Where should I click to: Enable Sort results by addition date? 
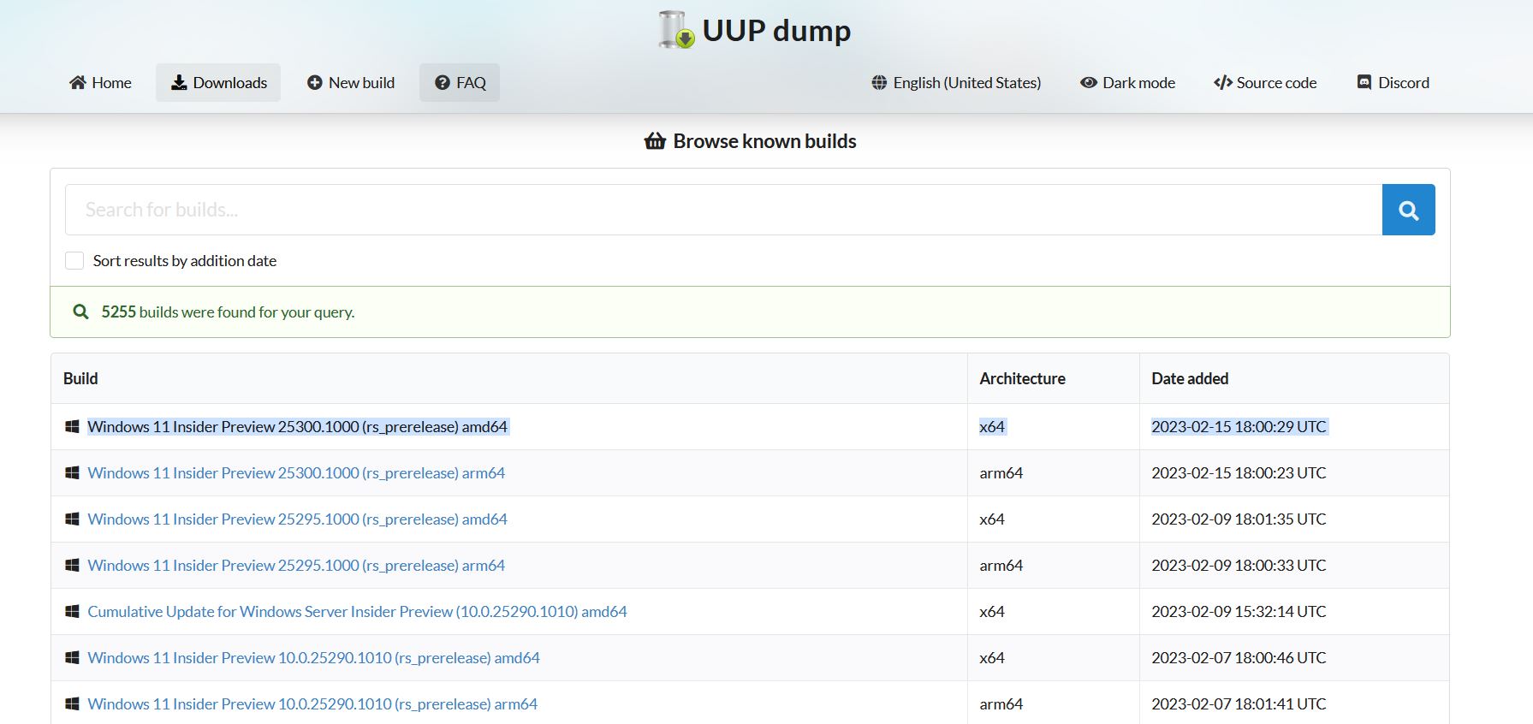(74, 261)
